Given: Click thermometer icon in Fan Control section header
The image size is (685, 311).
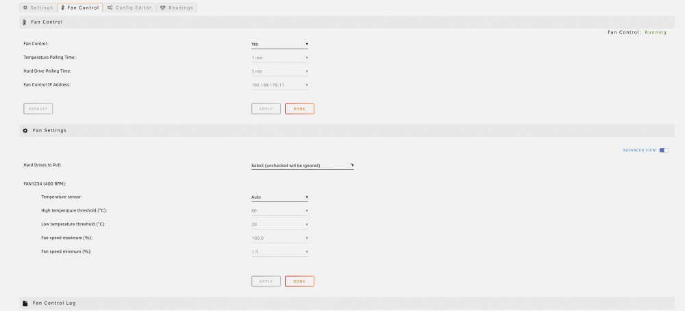Looking at the screenshot, I should [25, 23].
